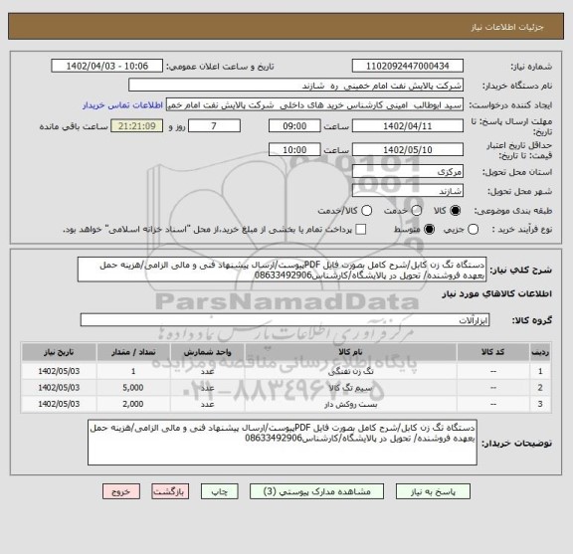Click the توضیحات خریدار text area

283,443
